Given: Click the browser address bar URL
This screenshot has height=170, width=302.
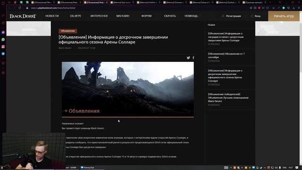Looking at the screenshot, I should 53,8.
